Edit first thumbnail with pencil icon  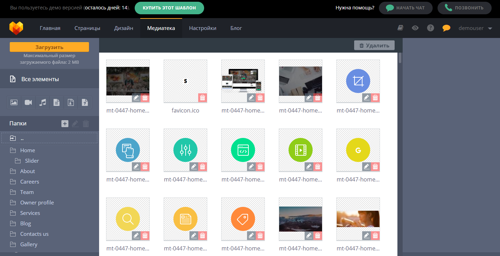click(136, 98)
